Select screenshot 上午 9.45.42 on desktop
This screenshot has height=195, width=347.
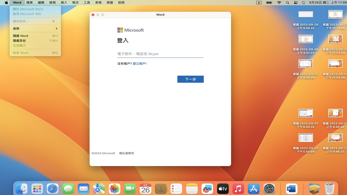[x=335, y=119]
